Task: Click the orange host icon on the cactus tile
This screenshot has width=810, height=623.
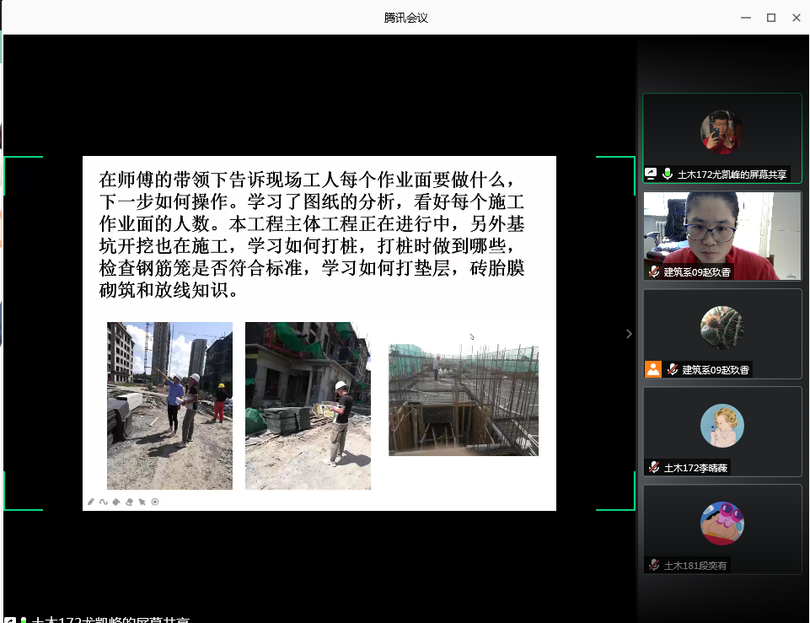Action: 653,369
